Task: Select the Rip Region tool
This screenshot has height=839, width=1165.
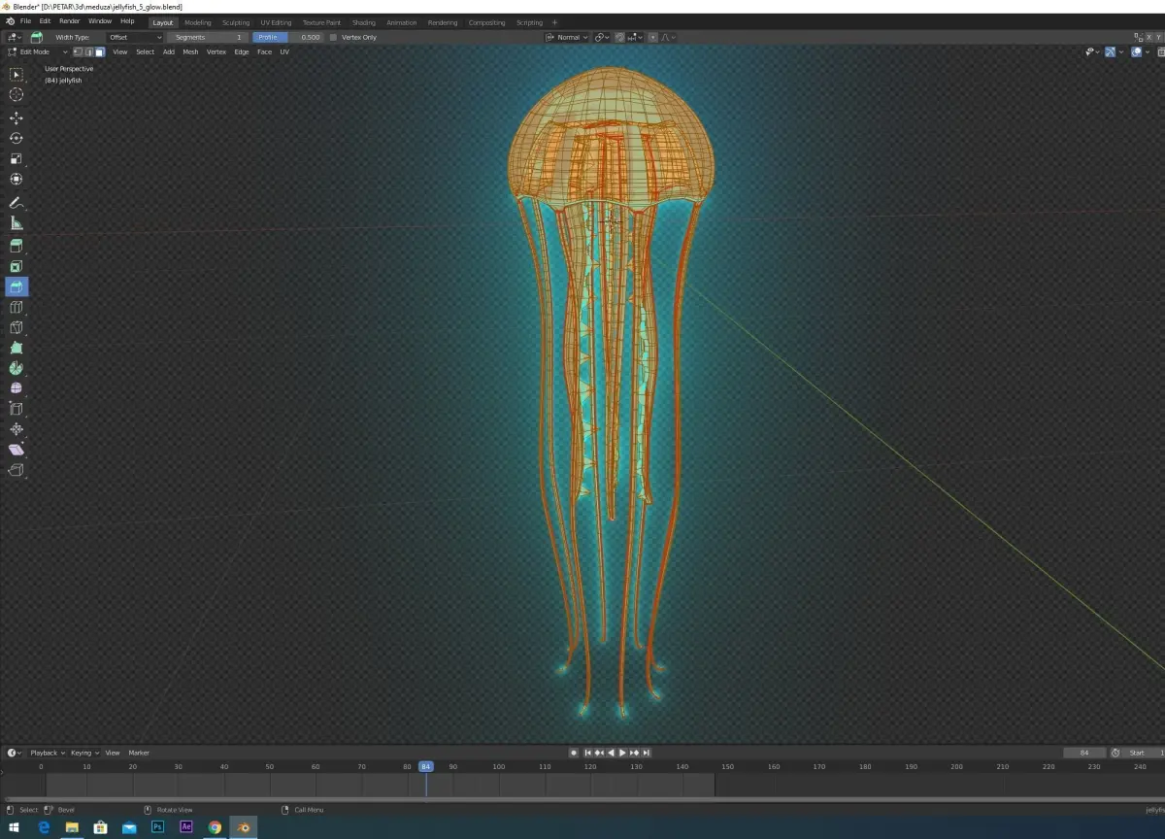Action: pos(17,470)
